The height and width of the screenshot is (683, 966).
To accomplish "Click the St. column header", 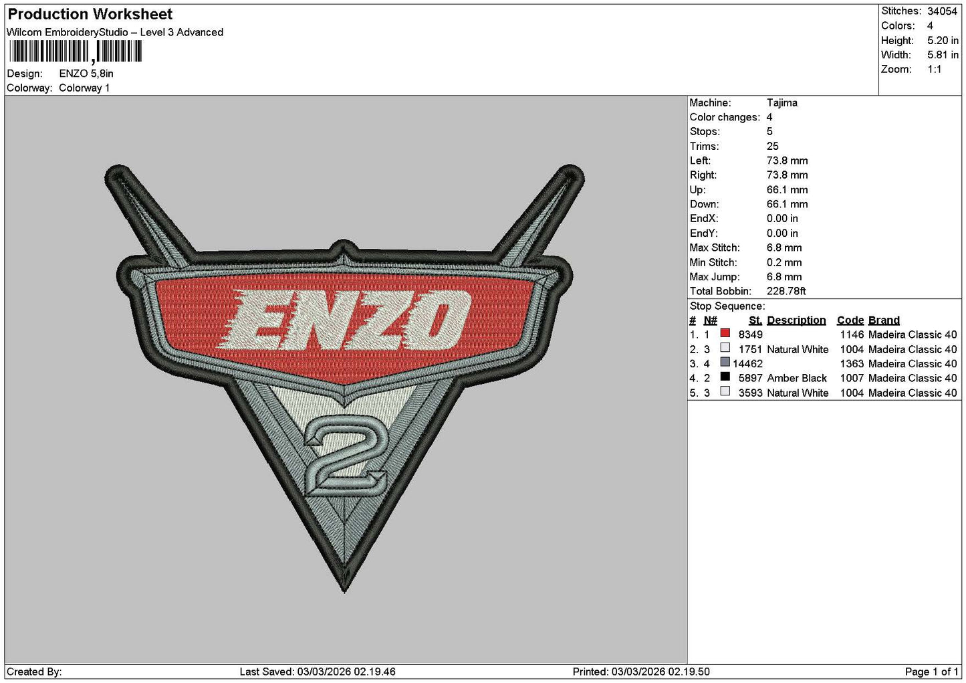I will tap(755, 320).
